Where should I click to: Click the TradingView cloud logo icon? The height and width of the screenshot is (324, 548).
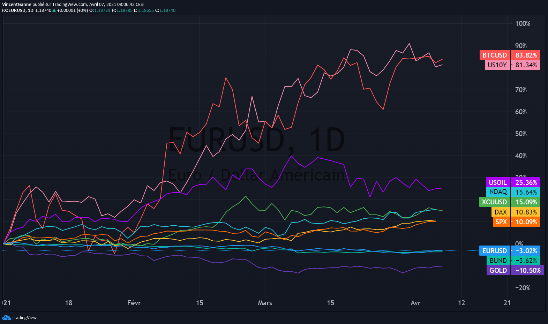pyautogui.click(x=6, y=317)
